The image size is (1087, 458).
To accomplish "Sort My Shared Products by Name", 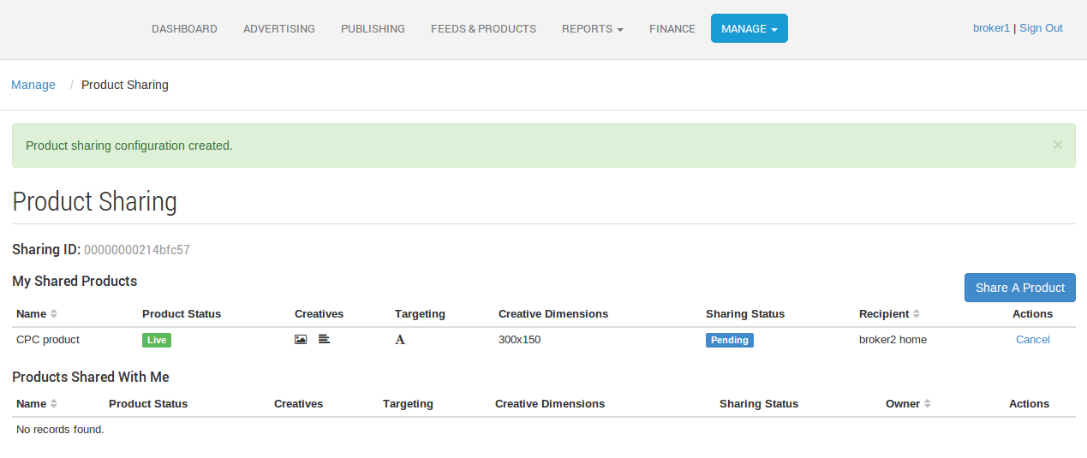I will pos(37,314).
